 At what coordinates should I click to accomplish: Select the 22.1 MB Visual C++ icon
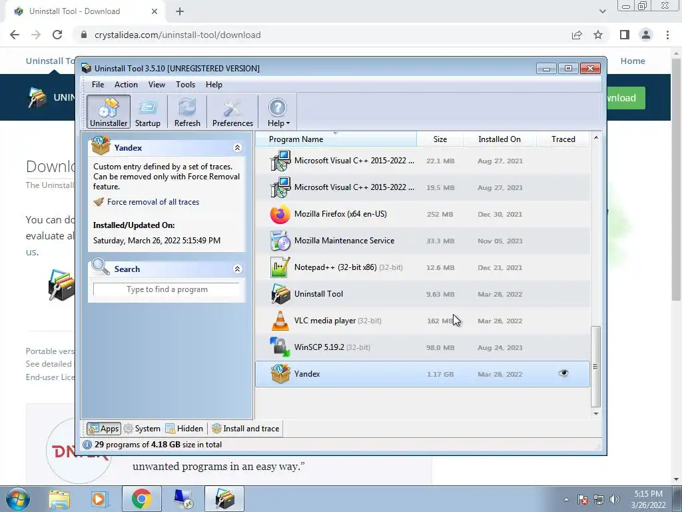pos(280,161)
